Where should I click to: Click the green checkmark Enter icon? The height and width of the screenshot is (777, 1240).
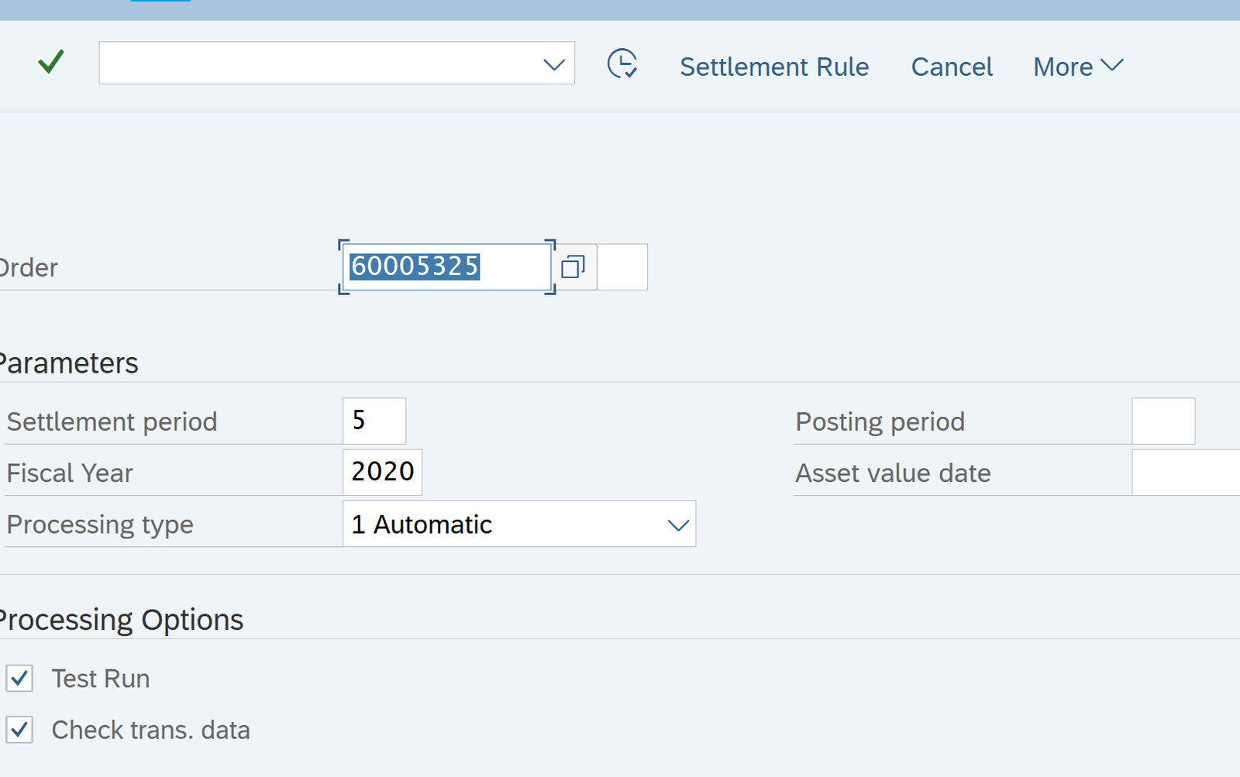tap(50, 62)
